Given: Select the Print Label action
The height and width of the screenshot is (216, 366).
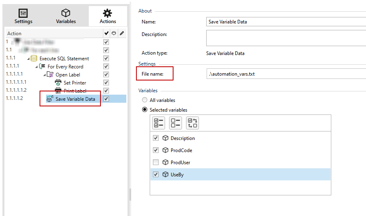Looking at the screenshot, I should click(x=75, y=91).
